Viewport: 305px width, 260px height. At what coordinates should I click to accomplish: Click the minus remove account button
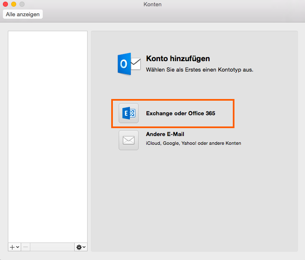25,247
